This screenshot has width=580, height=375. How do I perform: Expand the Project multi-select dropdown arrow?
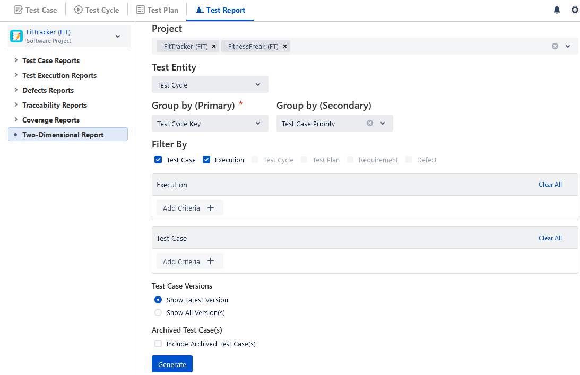click(x=568, y=46)
